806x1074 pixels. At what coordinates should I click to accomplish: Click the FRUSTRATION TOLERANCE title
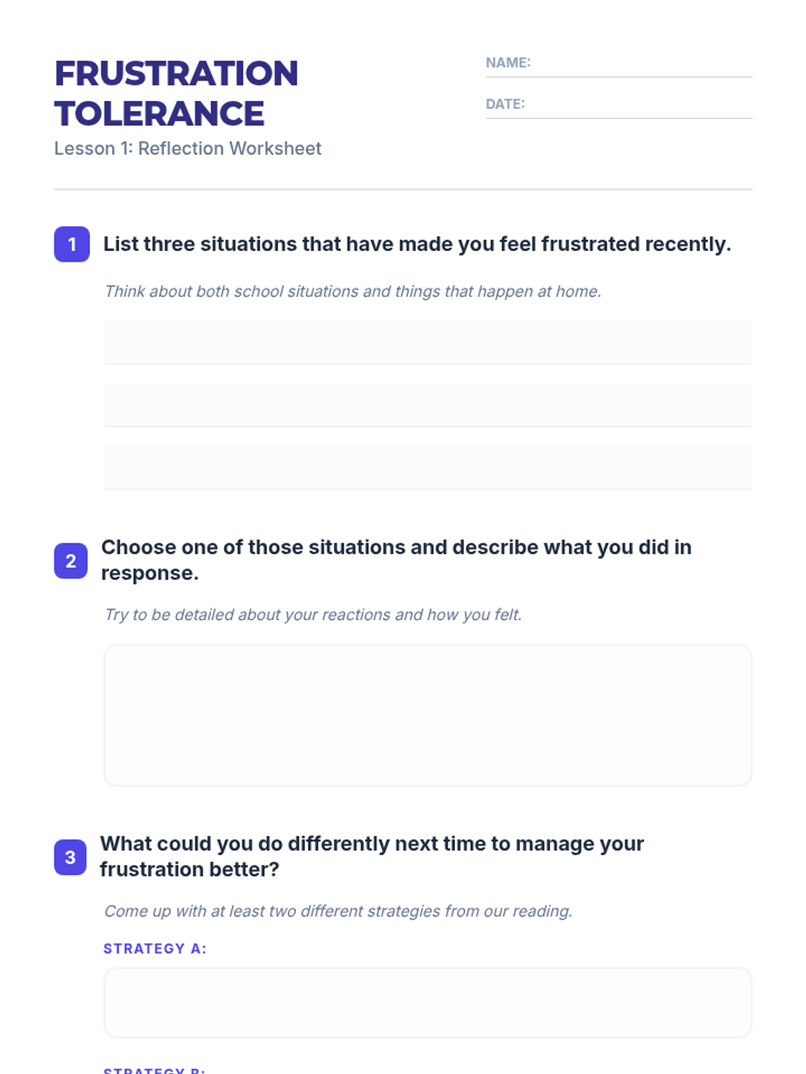click(176, 93)
